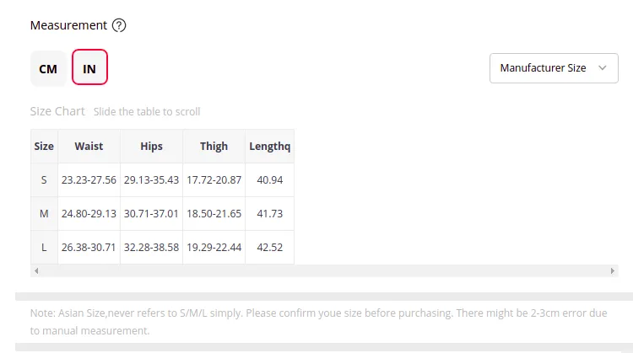Click the Thigh column header

point(214,146)
